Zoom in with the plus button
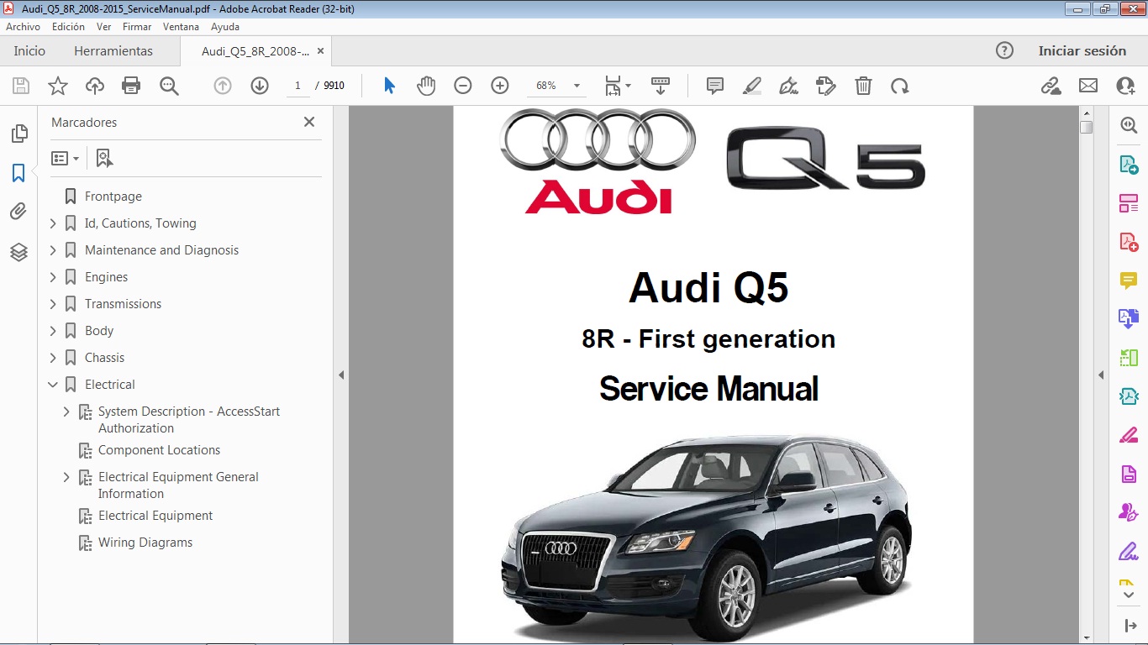Screen dimensions: 1148x645 [499, 85]
